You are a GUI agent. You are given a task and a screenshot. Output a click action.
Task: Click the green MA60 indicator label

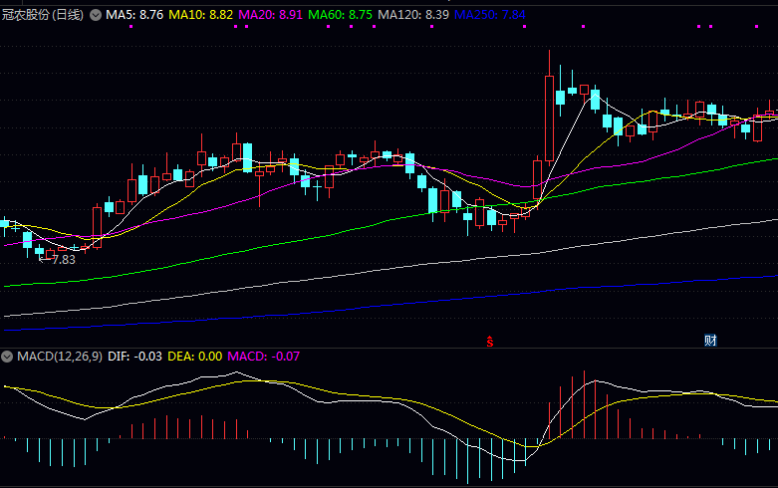[340, 16]
